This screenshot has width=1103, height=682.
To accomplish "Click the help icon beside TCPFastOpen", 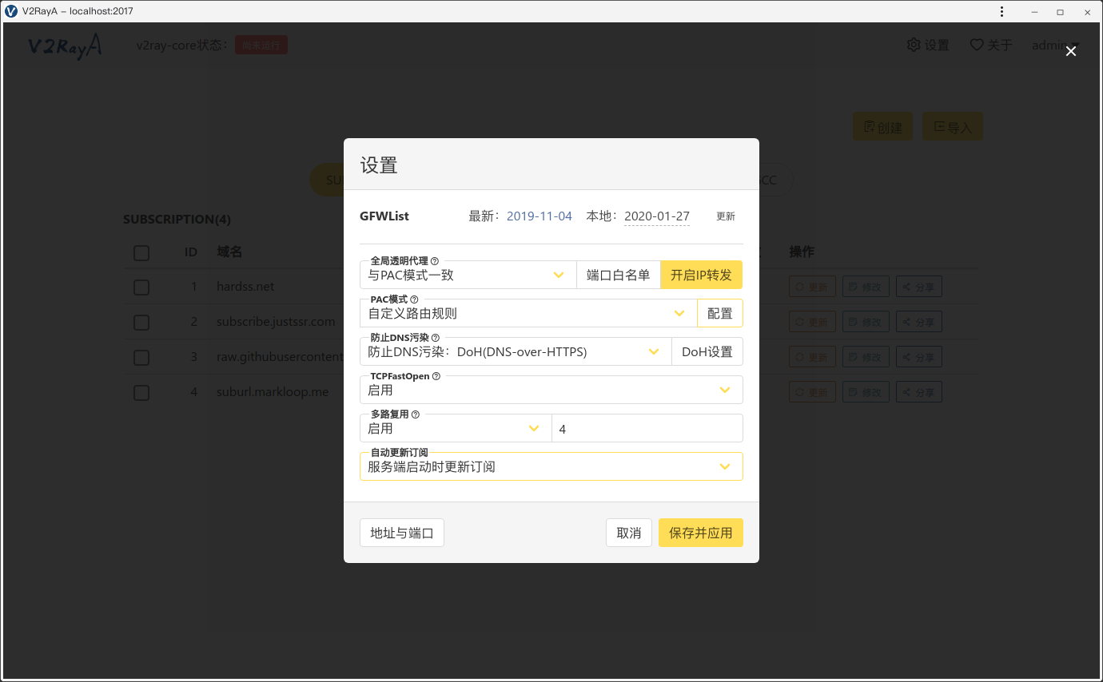I will (x=436, y=376).
